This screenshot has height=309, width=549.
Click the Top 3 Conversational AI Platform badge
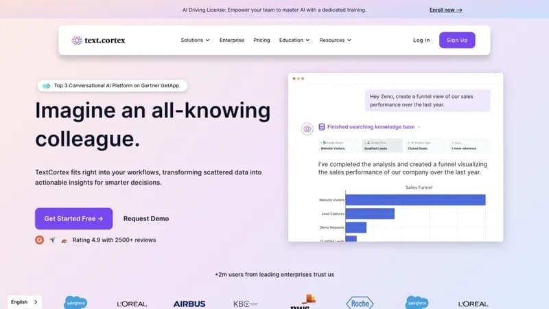pos(112,86)
